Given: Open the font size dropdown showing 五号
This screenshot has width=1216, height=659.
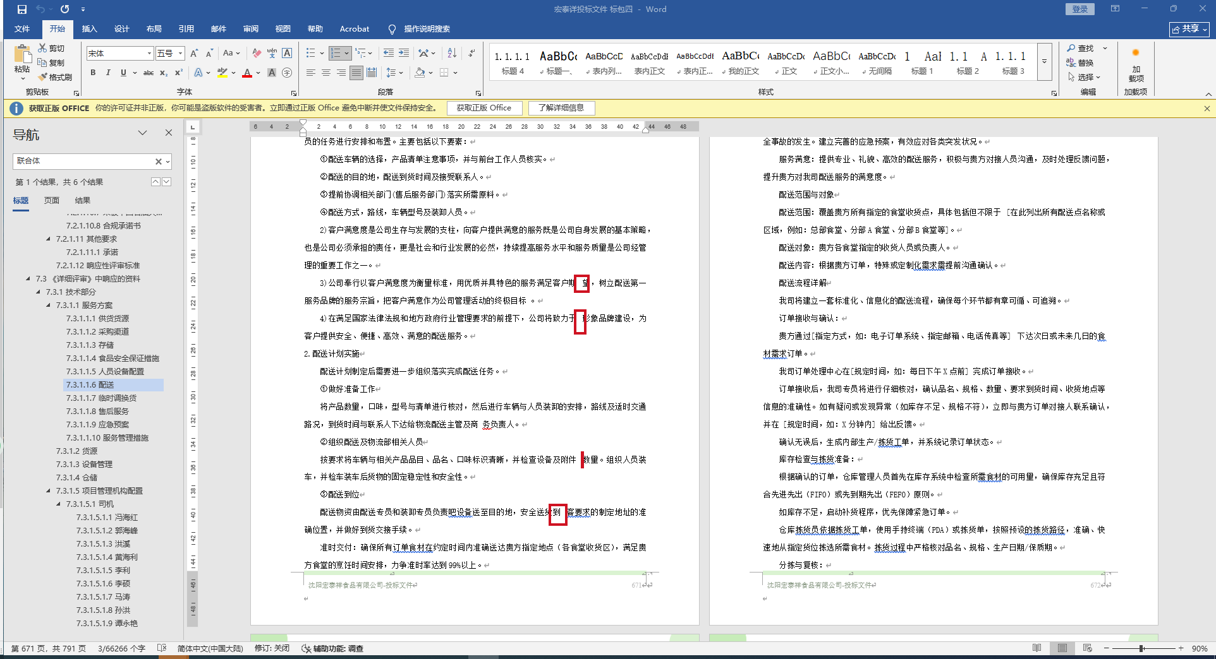Looking at the screenshot, I should 181,54.
